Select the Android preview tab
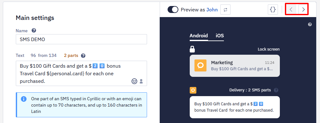The image size is (320, 123). coord(199,36)
